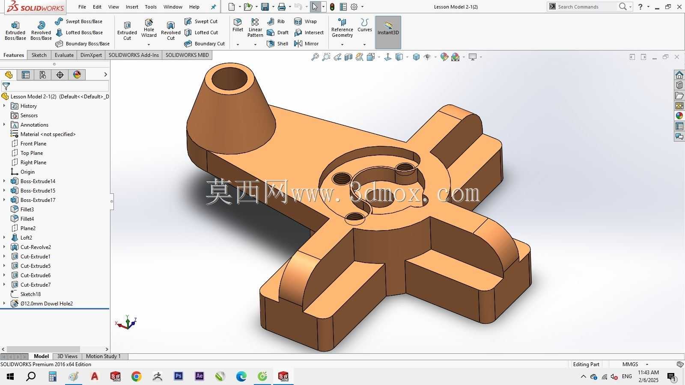Open the Hole Wizard dropdown arrow
This screenshot has height=385, width=685.
coord(149,44)
